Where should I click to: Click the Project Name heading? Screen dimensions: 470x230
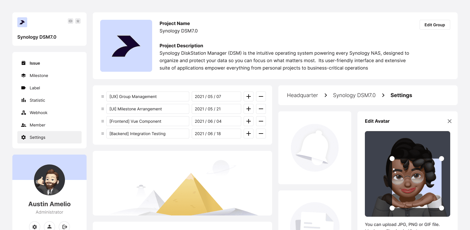175,23
